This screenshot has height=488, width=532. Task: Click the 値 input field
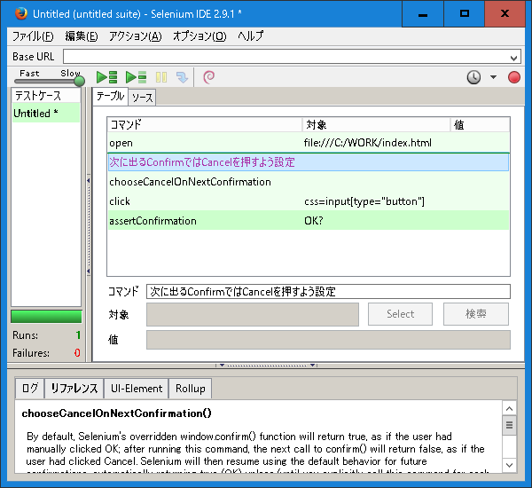point(328,340)
